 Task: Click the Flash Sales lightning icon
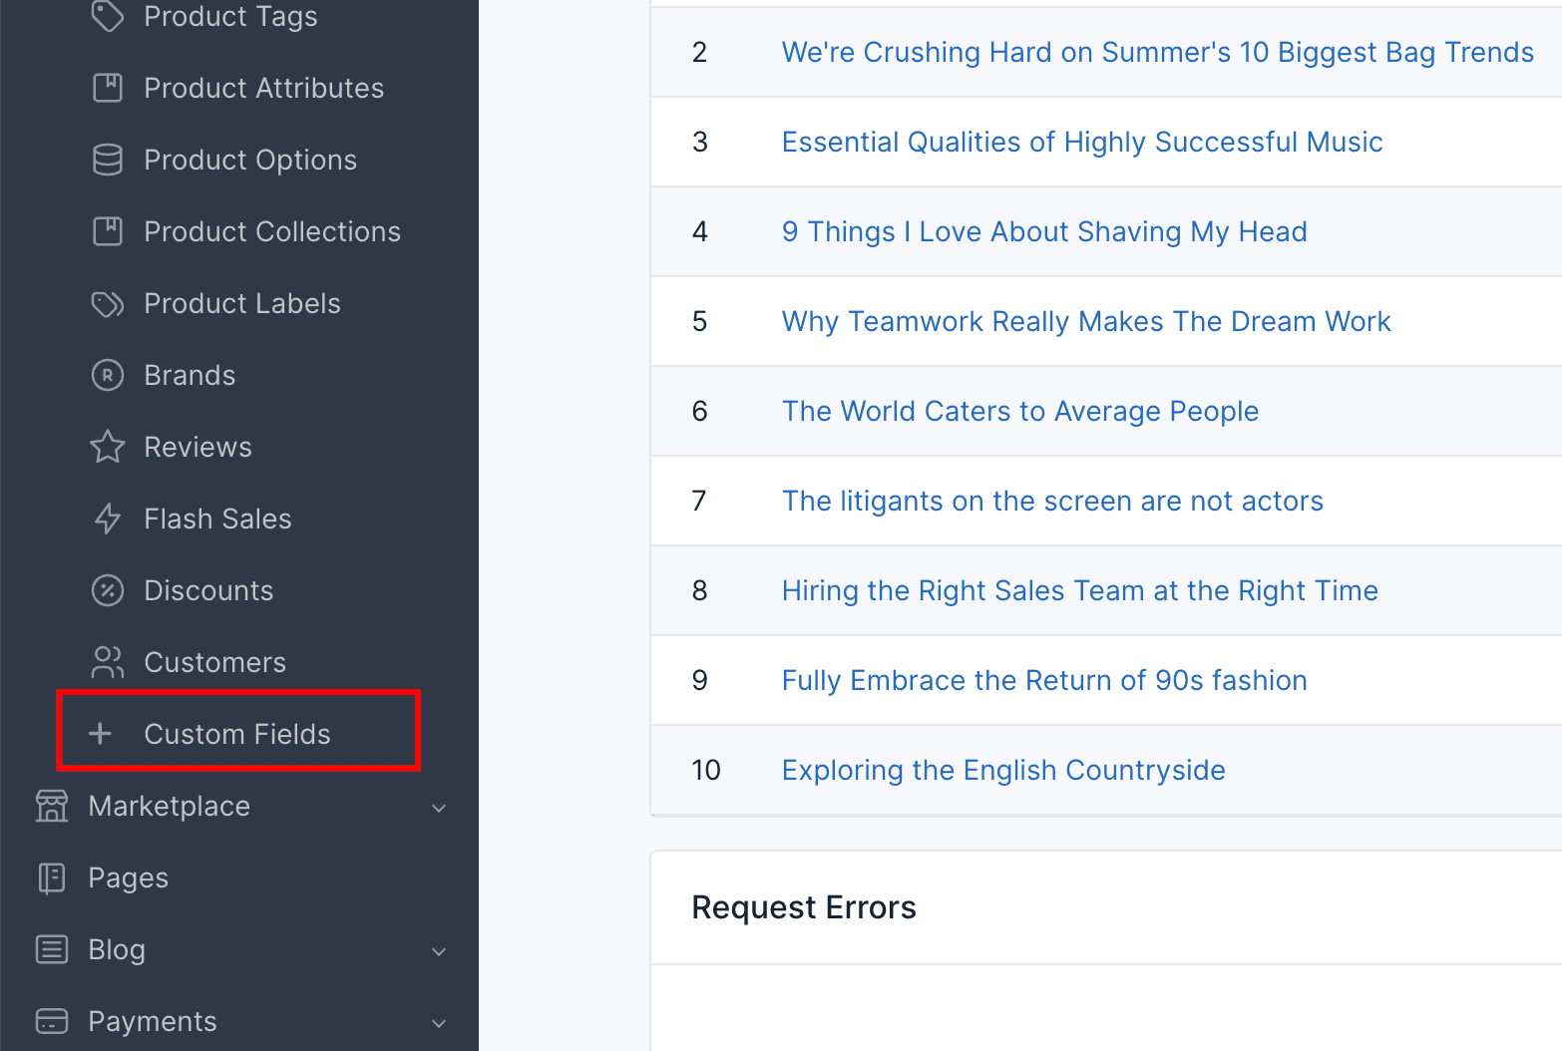point(108,519)
